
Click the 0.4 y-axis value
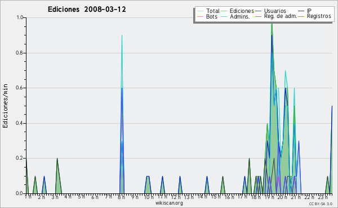coord(20,123)
